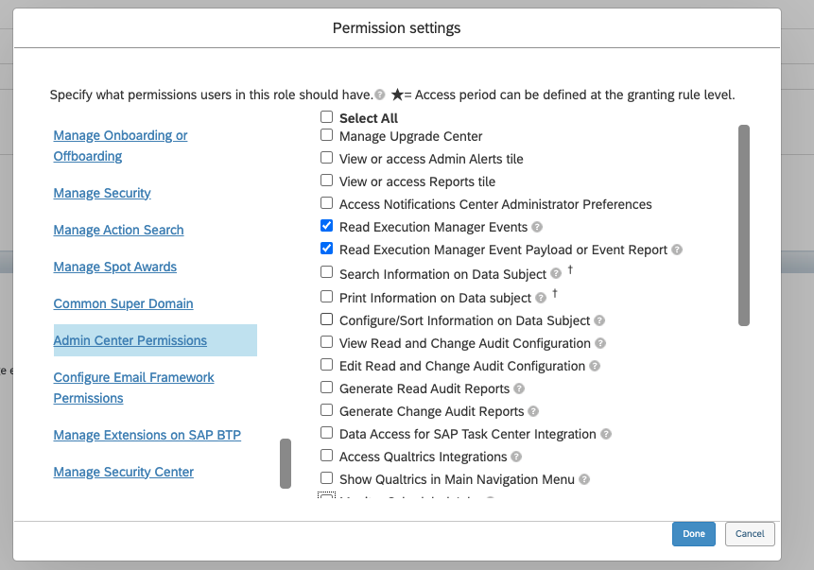This screenshot has height=570, width=814.
Task: Open Manage Security permission category
Action: (102, 193)
